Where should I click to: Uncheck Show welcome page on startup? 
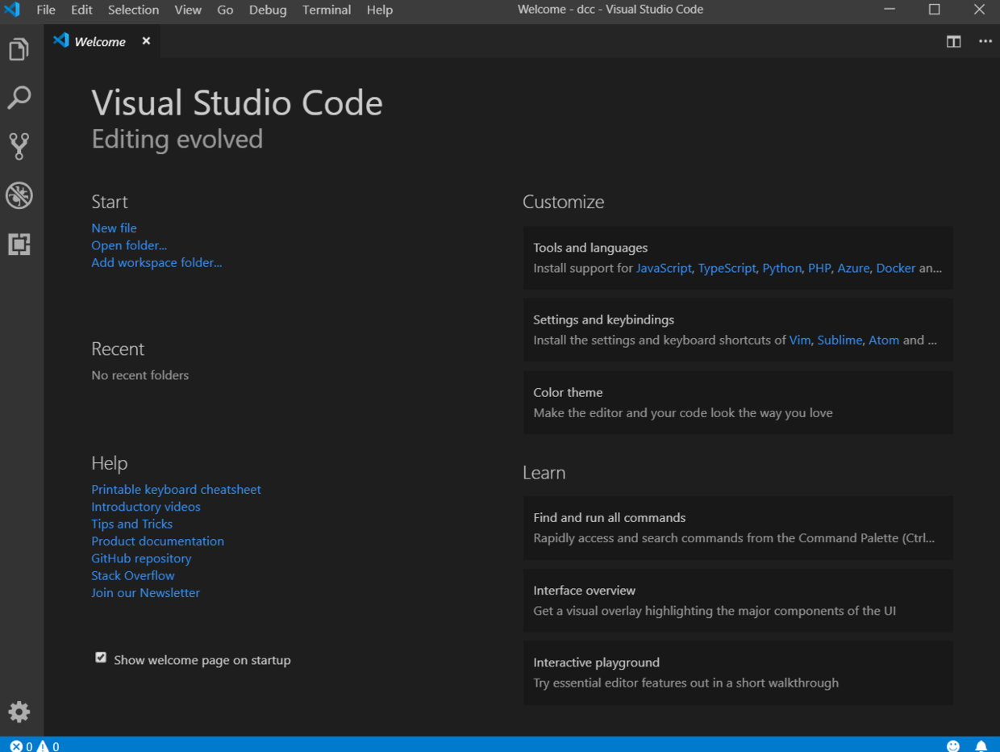(101, 658)
